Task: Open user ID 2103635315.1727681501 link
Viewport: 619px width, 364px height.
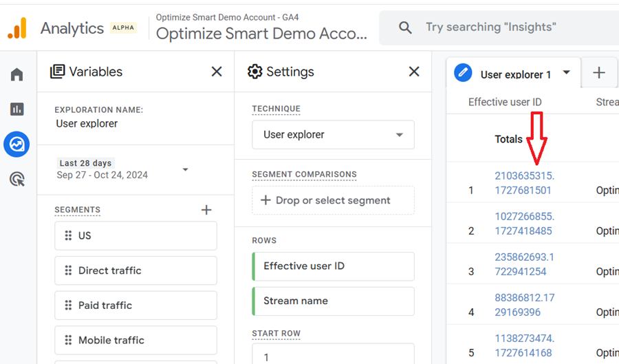Action: pos(524,183)
